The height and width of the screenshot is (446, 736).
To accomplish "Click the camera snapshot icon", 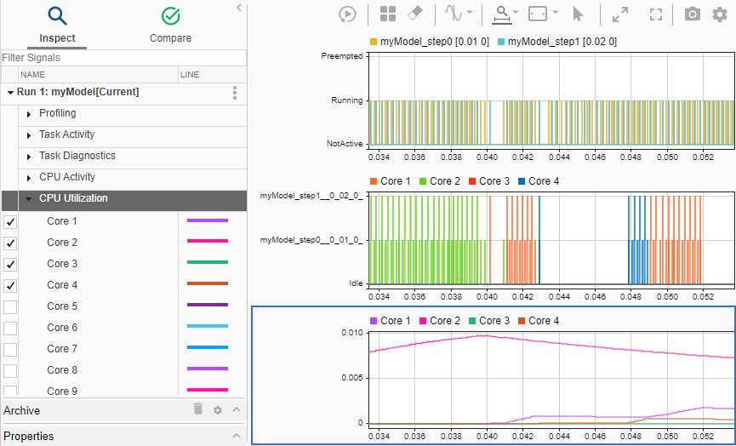I will (693, 14).
